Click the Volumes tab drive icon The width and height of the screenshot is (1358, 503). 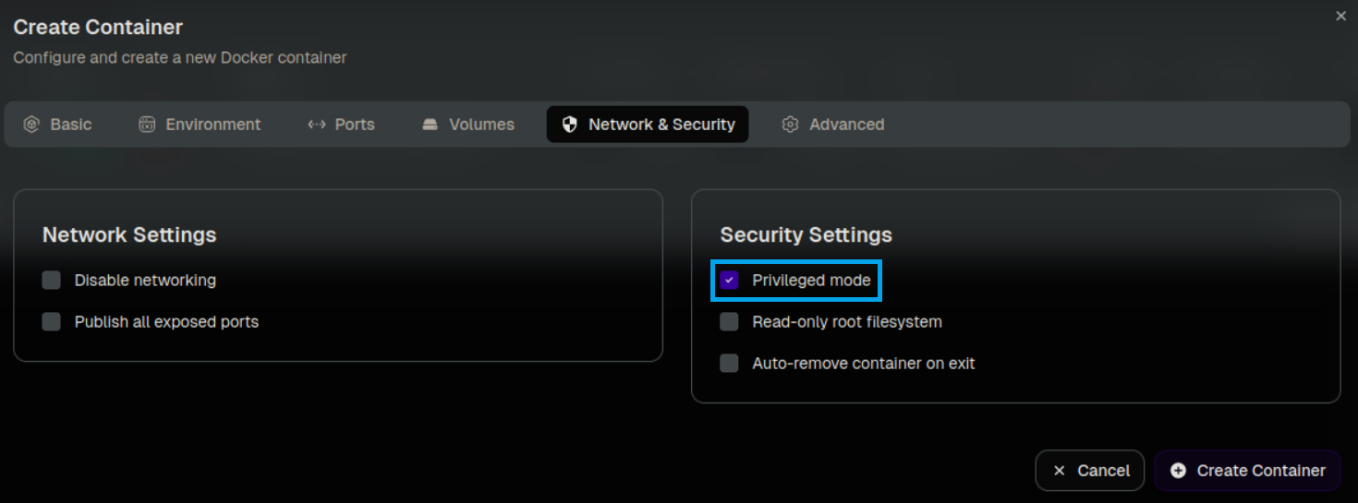(x=430, y=125)
